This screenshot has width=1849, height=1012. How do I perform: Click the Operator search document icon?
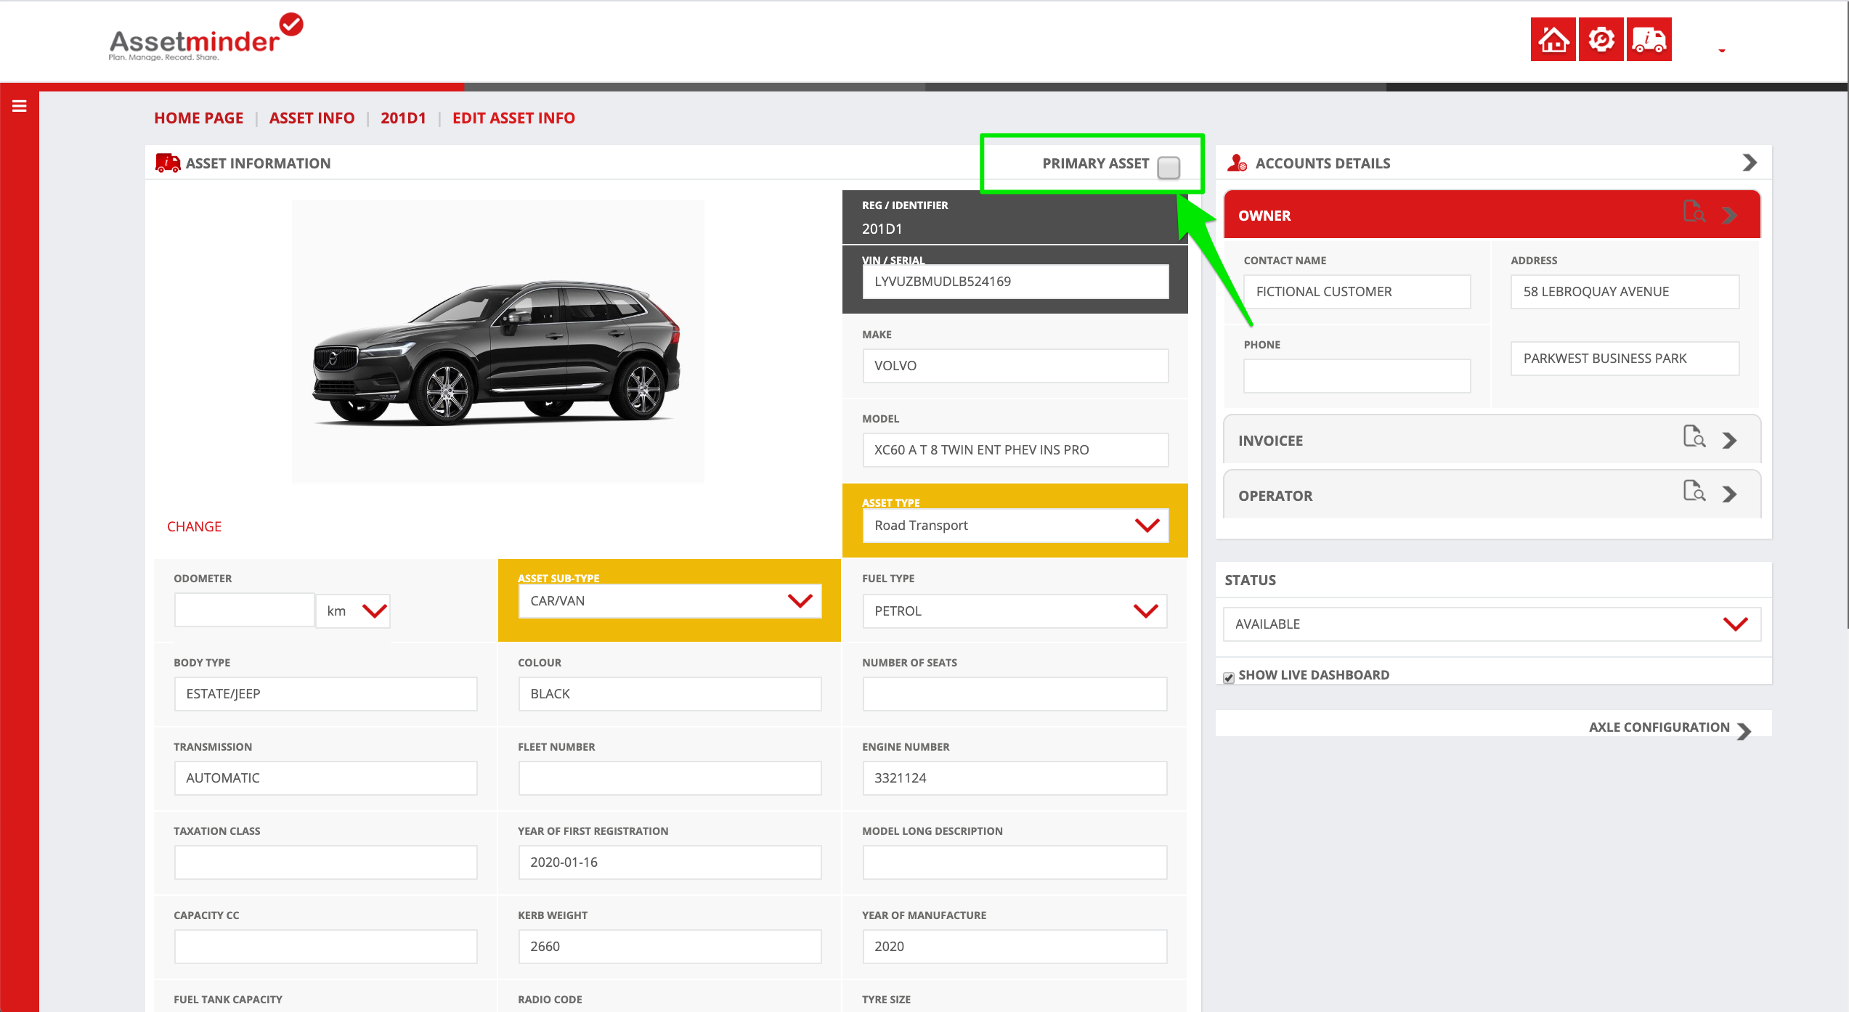1694,491
